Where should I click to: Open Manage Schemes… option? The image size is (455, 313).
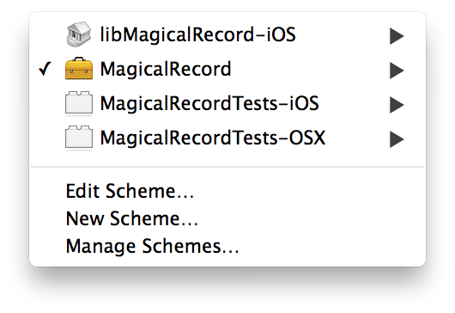pyautogui.click(x=152, y=247)
